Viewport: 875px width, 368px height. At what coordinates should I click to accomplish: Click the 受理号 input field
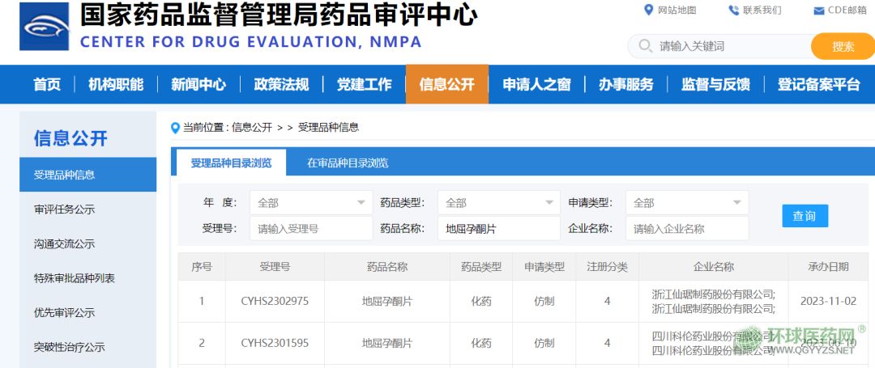click(x=311, y=229)
